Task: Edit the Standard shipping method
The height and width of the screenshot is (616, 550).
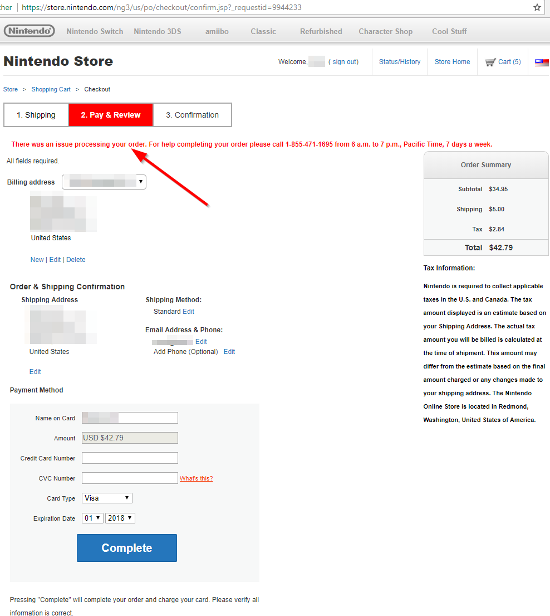Action: coord(188,312)
